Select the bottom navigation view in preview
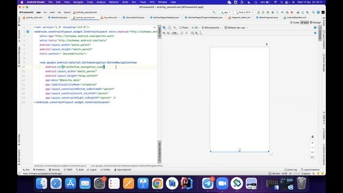 click(240, 151)
